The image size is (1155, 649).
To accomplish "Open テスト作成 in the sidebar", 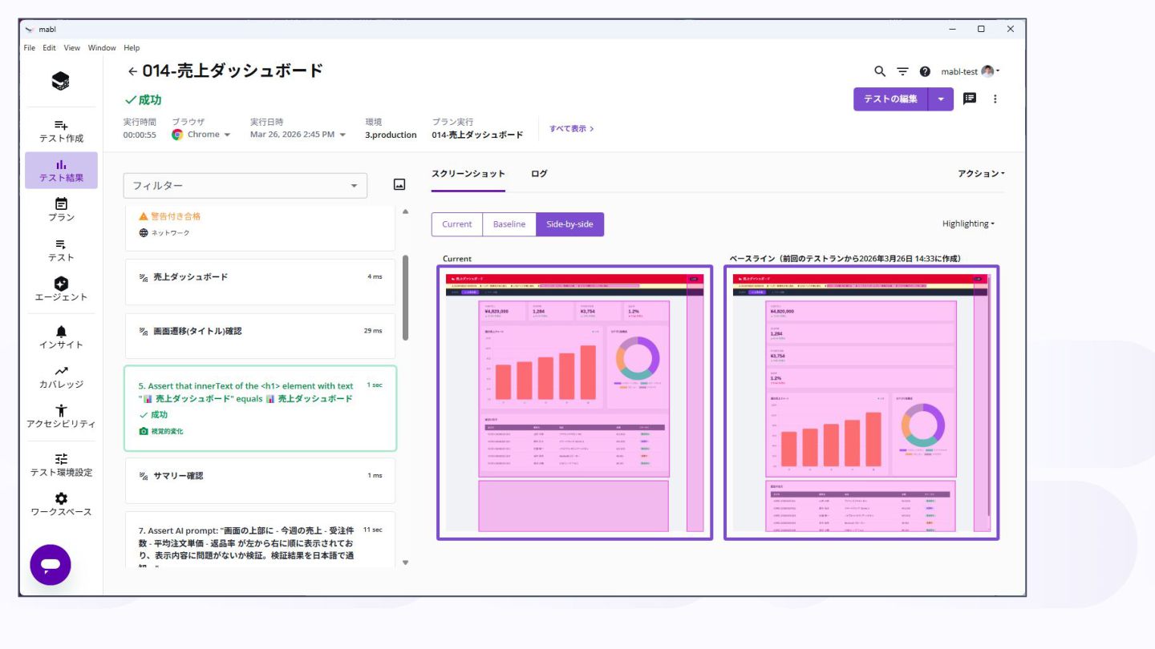I will click(x=61, y=131).
